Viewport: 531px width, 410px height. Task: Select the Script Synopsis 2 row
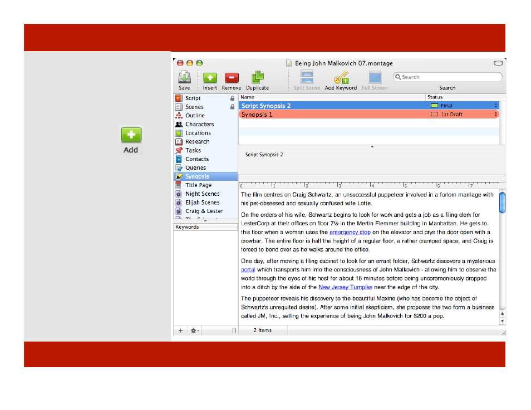tap(369, 106)
